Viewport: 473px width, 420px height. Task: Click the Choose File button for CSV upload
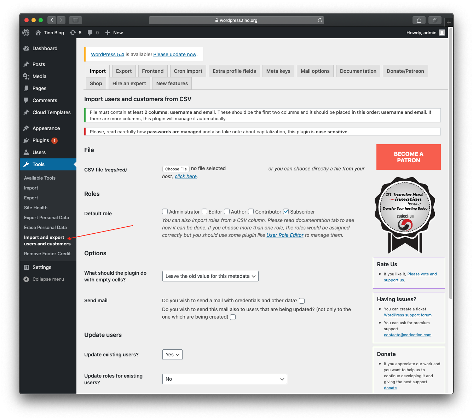[175, 169]
